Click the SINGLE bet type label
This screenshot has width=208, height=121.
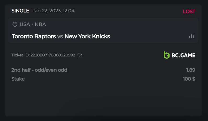[x=20, y=11]
